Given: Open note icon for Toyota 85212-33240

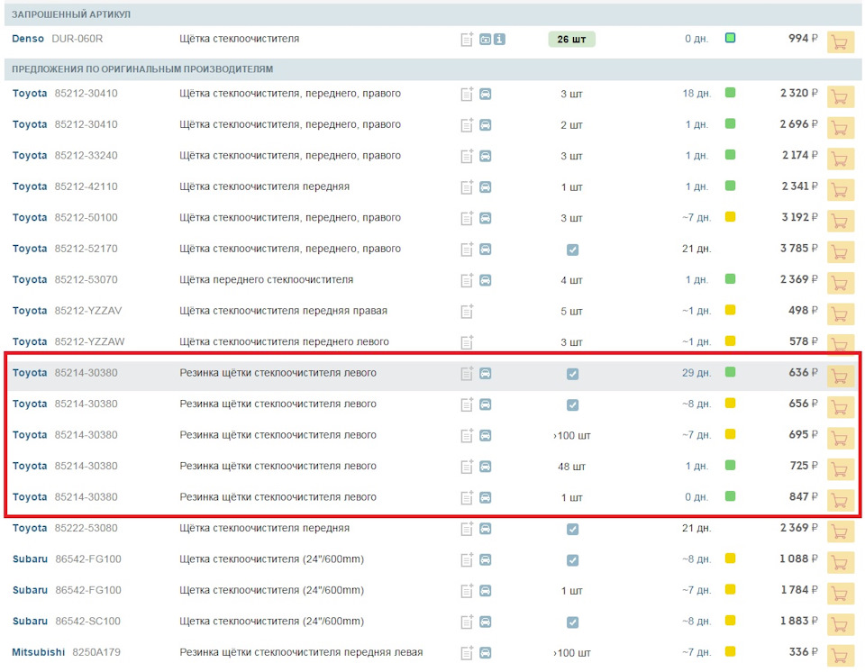Looking at the screenshot, I should [x=467, y=156].
